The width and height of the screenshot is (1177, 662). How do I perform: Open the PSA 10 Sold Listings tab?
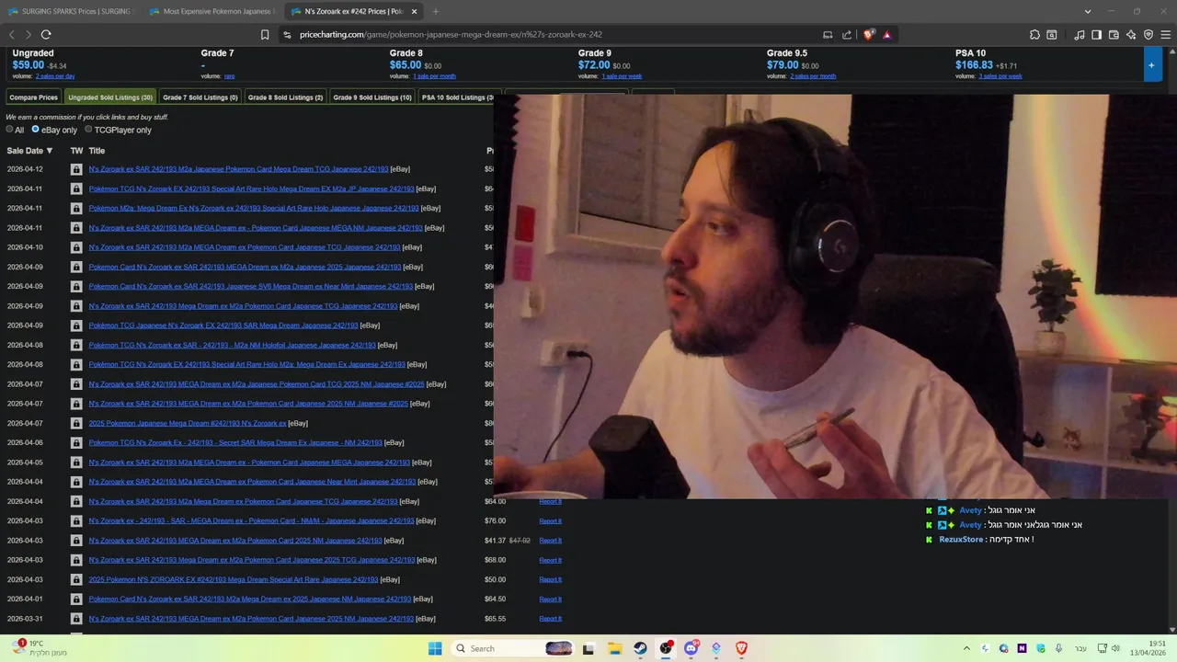(x=456, y=97)
